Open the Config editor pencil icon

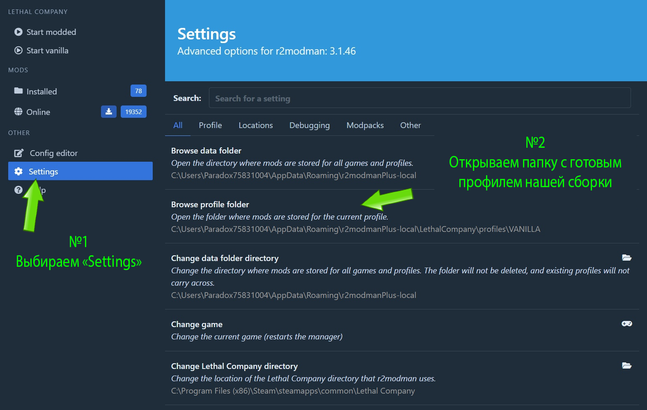point(19,153)
